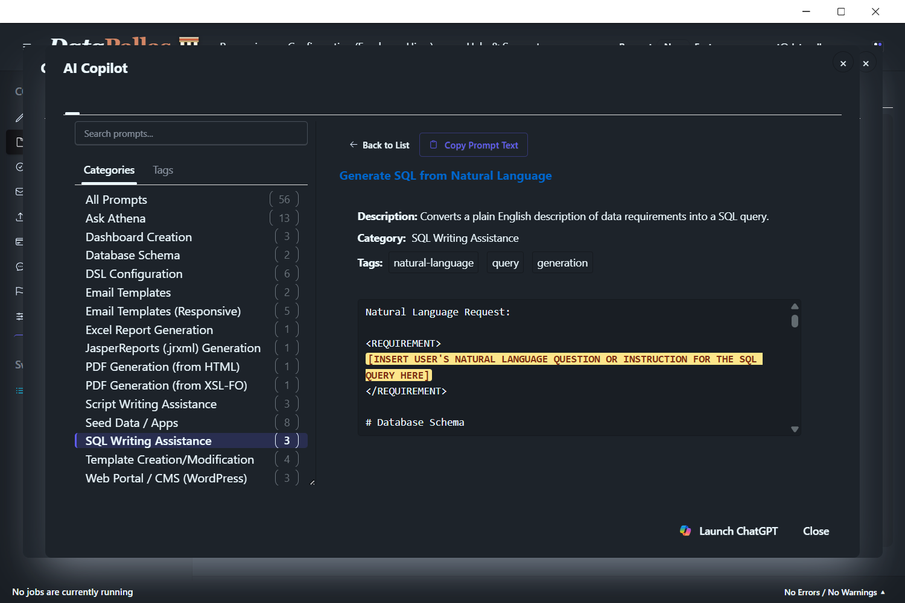Click the upload icon in the background sidebar
This screenshot has height=603, width=905.
tap(19, 216)
